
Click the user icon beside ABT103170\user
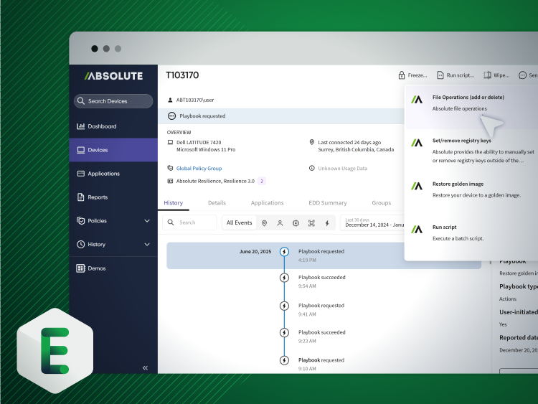(170, 100)
